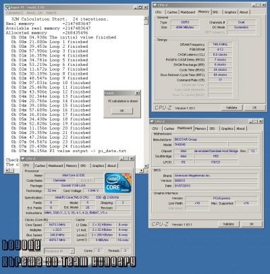Click the CAS# Latency 6.0 clocks value
The image size is (270, 274).
click(x=220, y=55)
